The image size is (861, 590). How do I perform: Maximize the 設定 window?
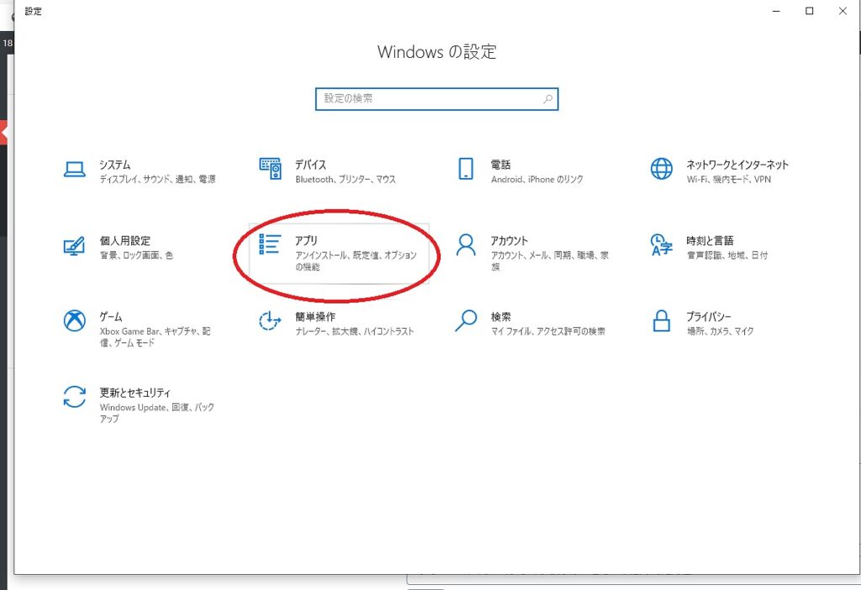[810, 11]
